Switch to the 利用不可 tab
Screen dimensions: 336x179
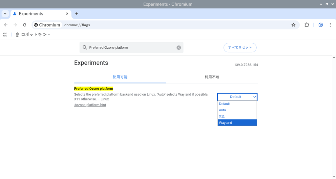[x=212, y=77]
